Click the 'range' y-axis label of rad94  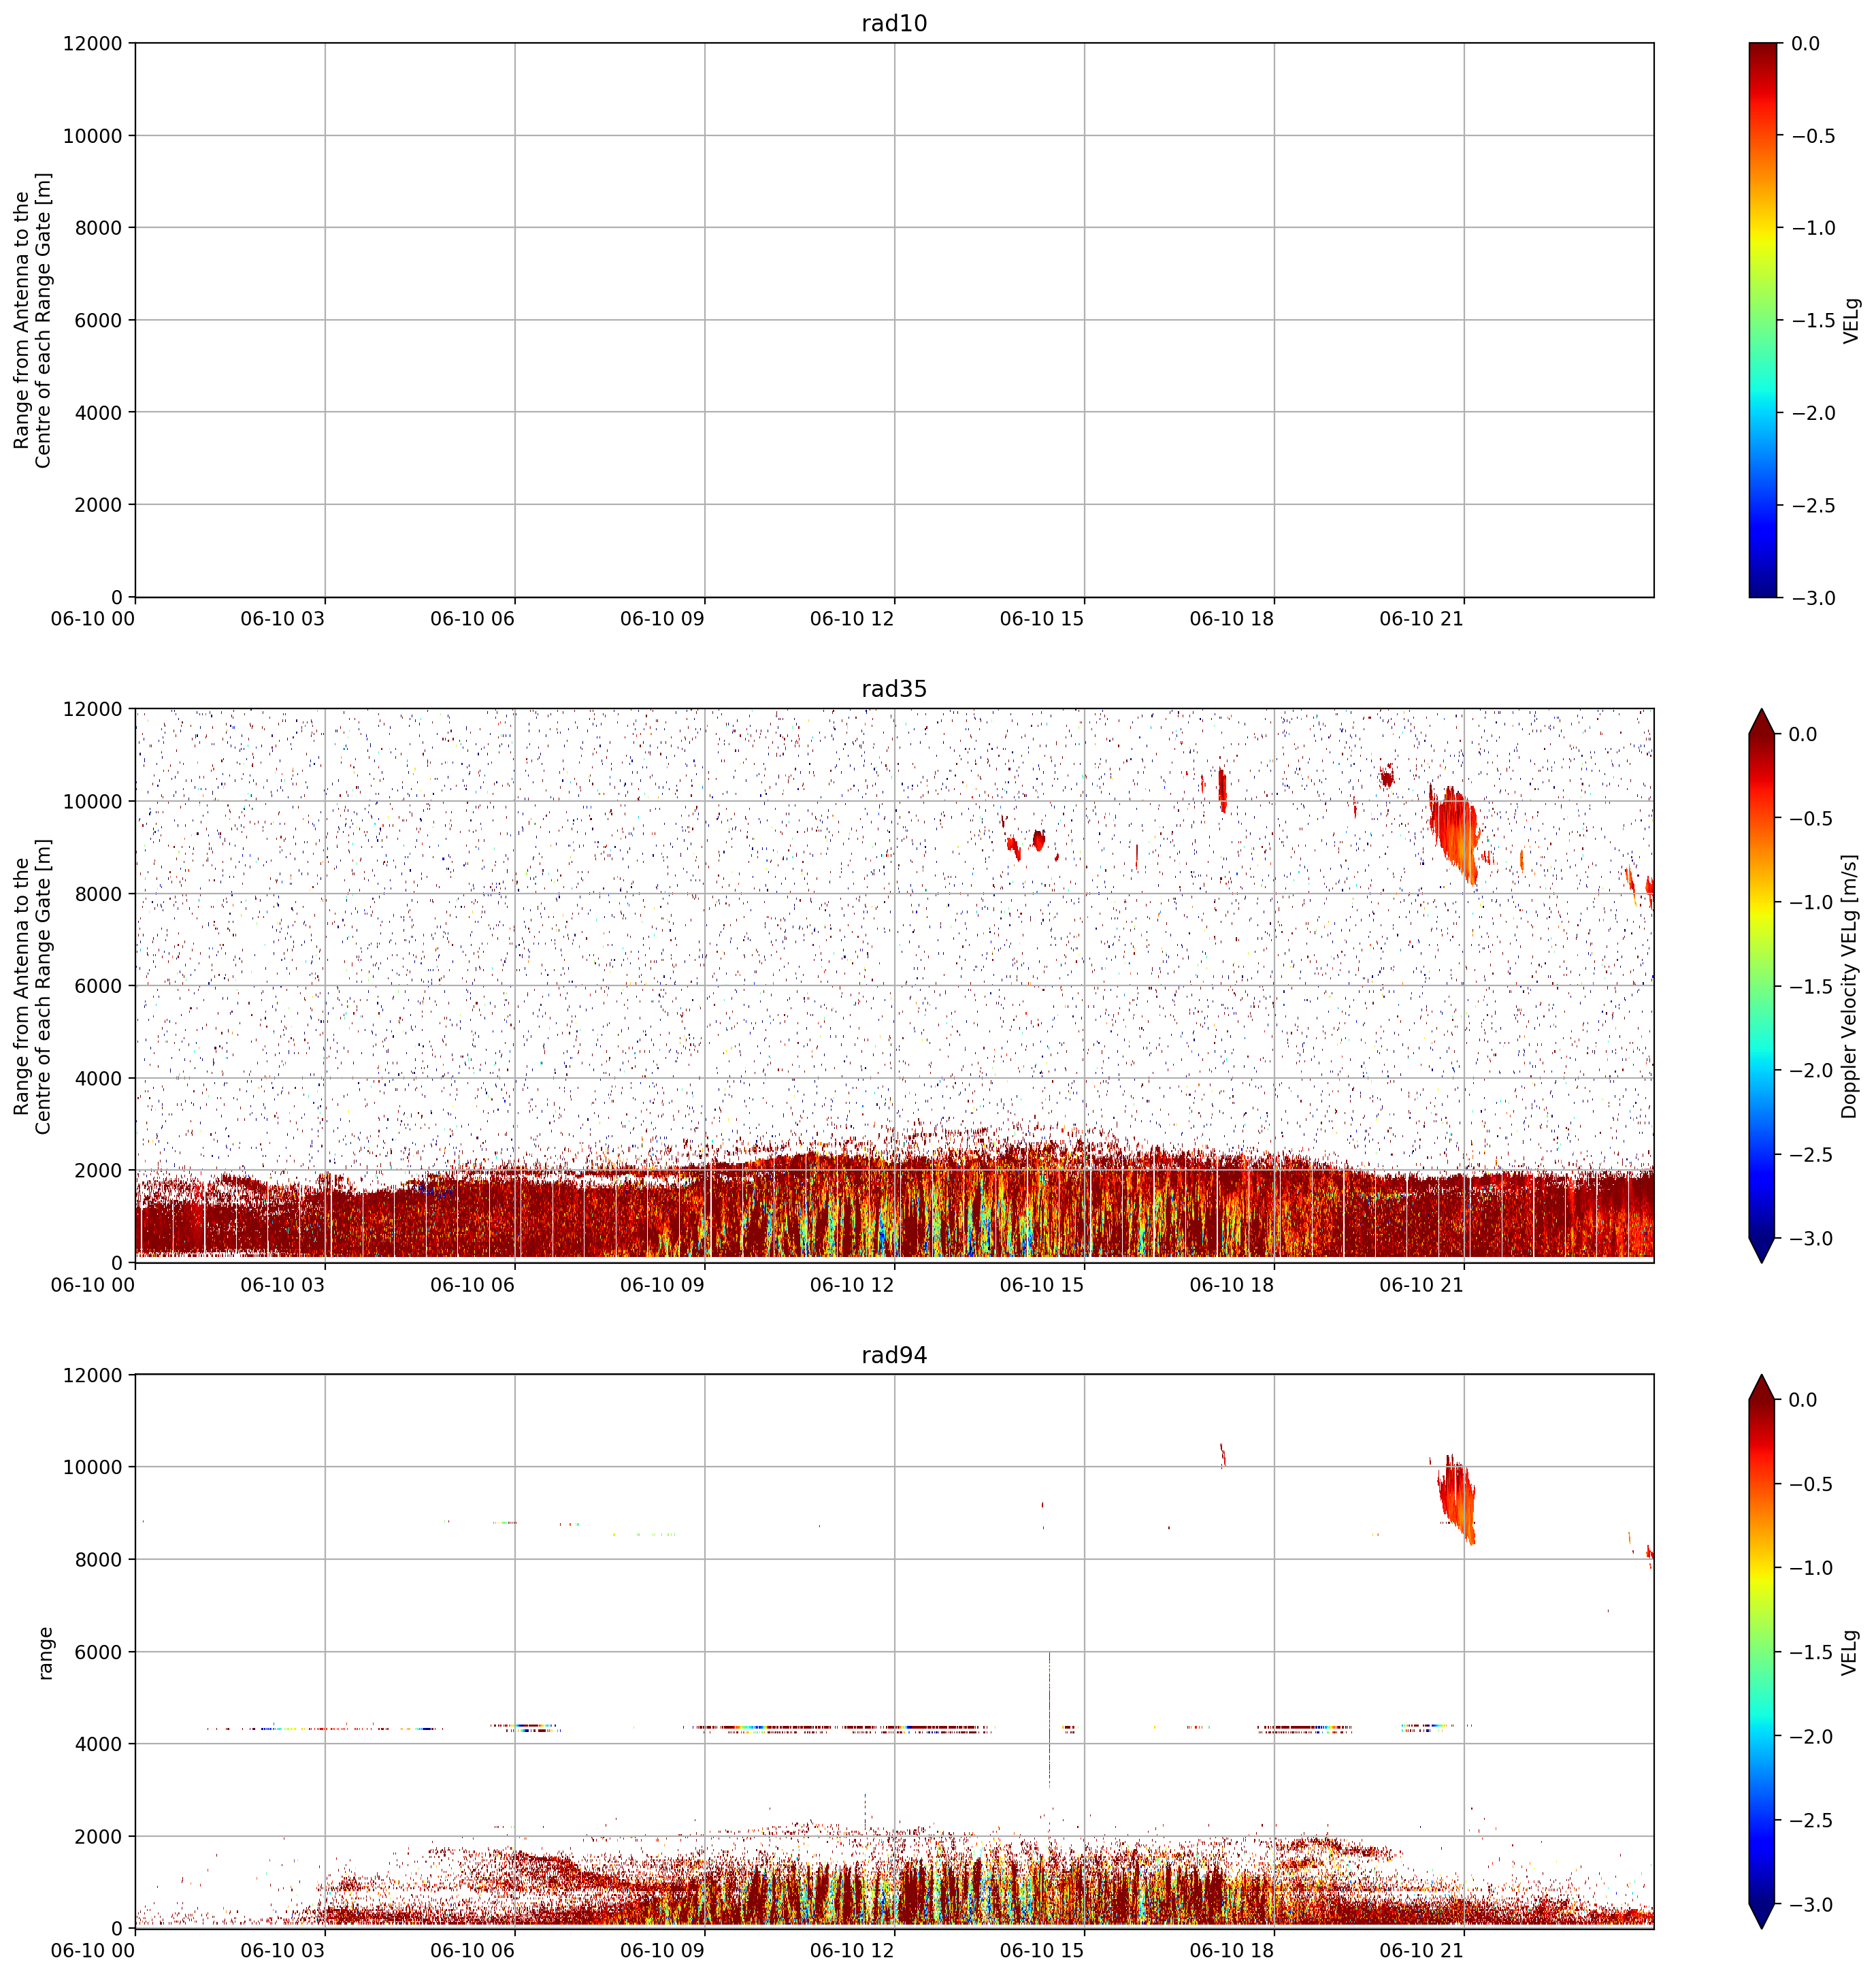pyautogui.click(x=45, y=1652)
